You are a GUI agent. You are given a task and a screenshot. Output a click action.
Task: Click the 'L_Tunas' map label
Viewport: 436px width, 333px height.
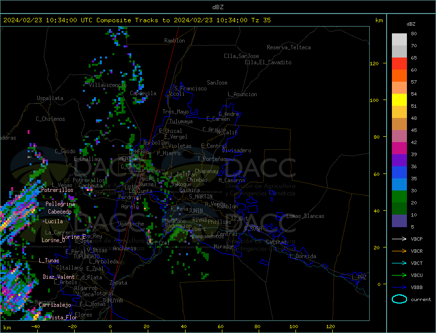click(x=49, y=261)
